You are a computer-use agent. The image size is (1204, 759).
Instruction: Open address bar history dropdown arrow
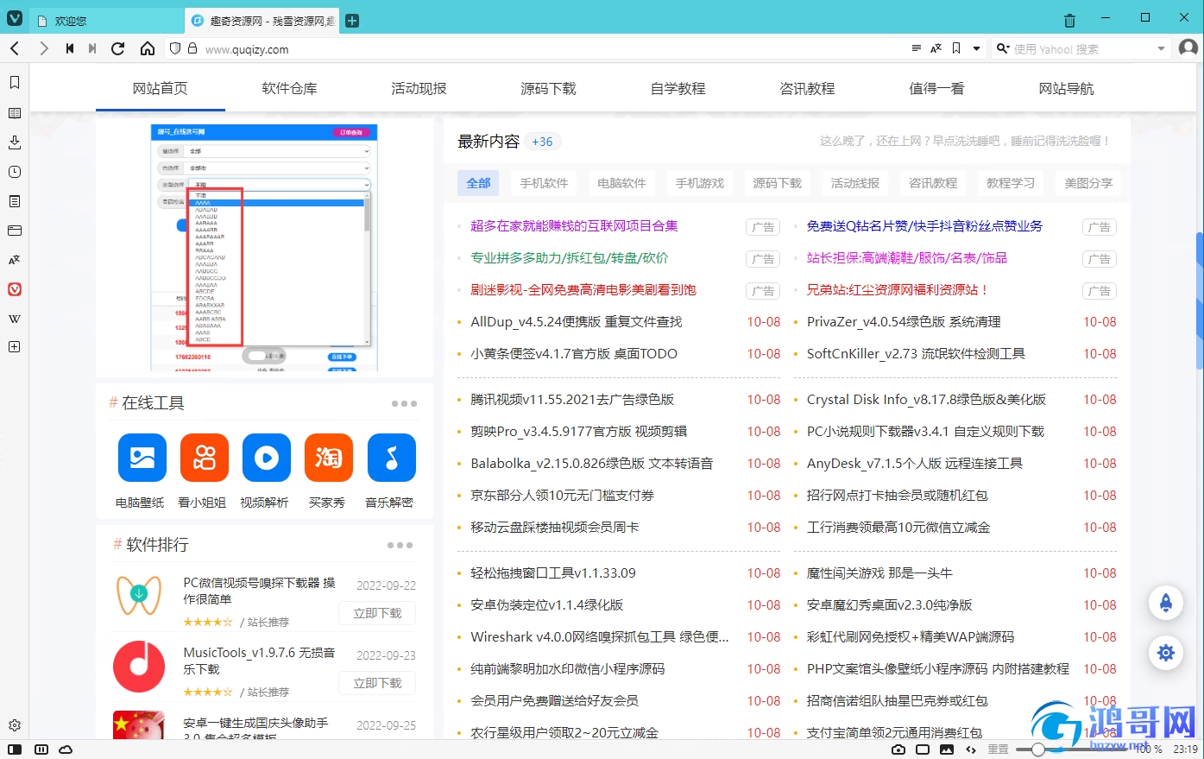coord(977,49)
